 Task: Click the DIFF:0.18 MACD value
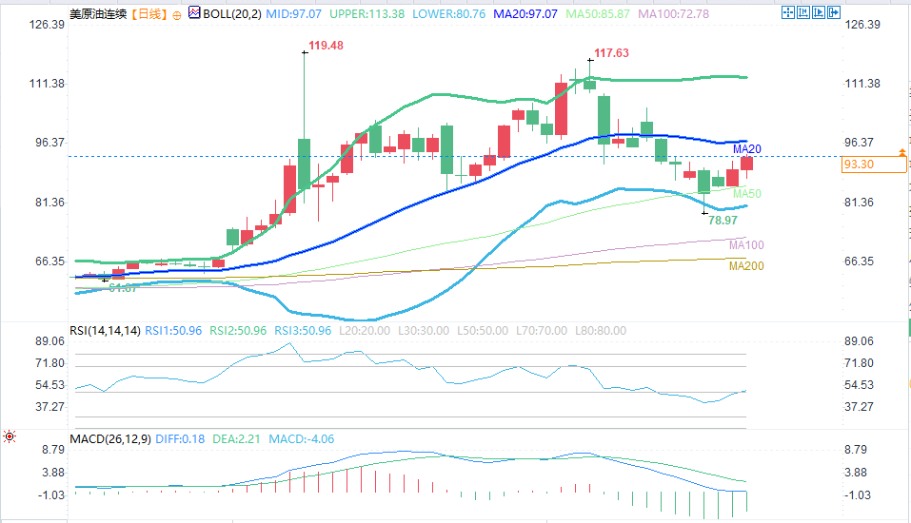pos(180,438)
